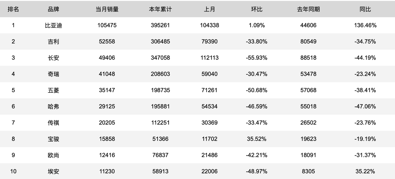This screenshot has width=395, height=179.
Task: Select the 去年同期 column header
Action: [x=308, y=9]
